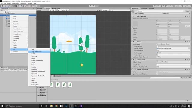
Task: Choose Text - TextMeshPro from UI submenu
Action: click(39, 52)
